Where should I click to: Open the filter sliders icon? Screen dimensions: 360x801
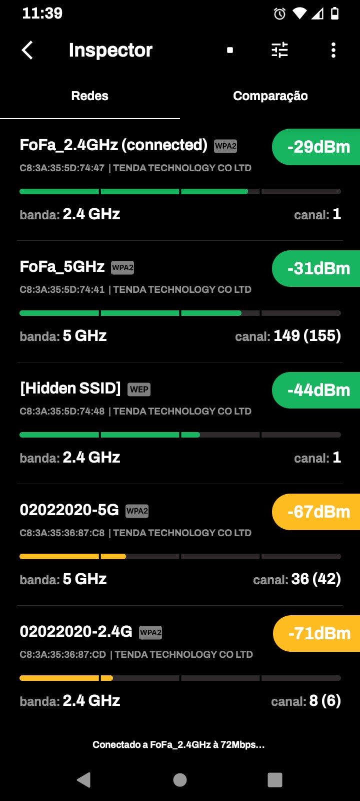tap(279, 50)
